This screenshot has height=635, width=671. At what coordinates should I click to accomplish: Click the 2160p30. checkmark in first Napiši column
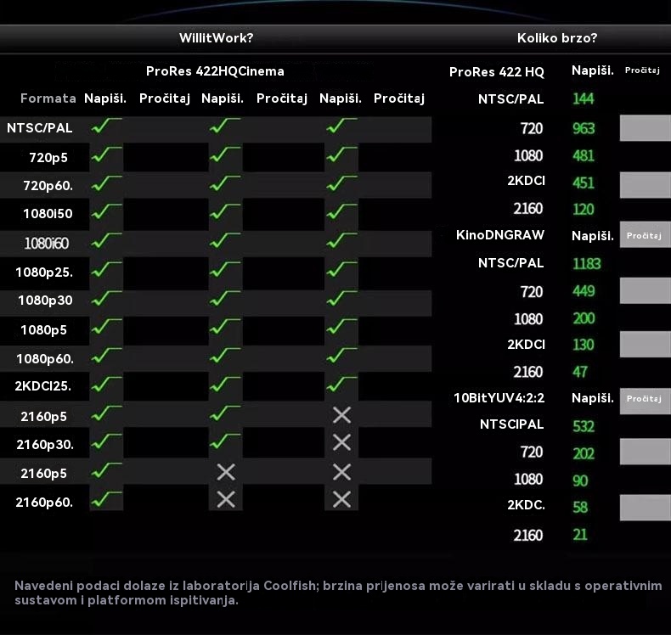pyautogui.click(x=107, y=442)
